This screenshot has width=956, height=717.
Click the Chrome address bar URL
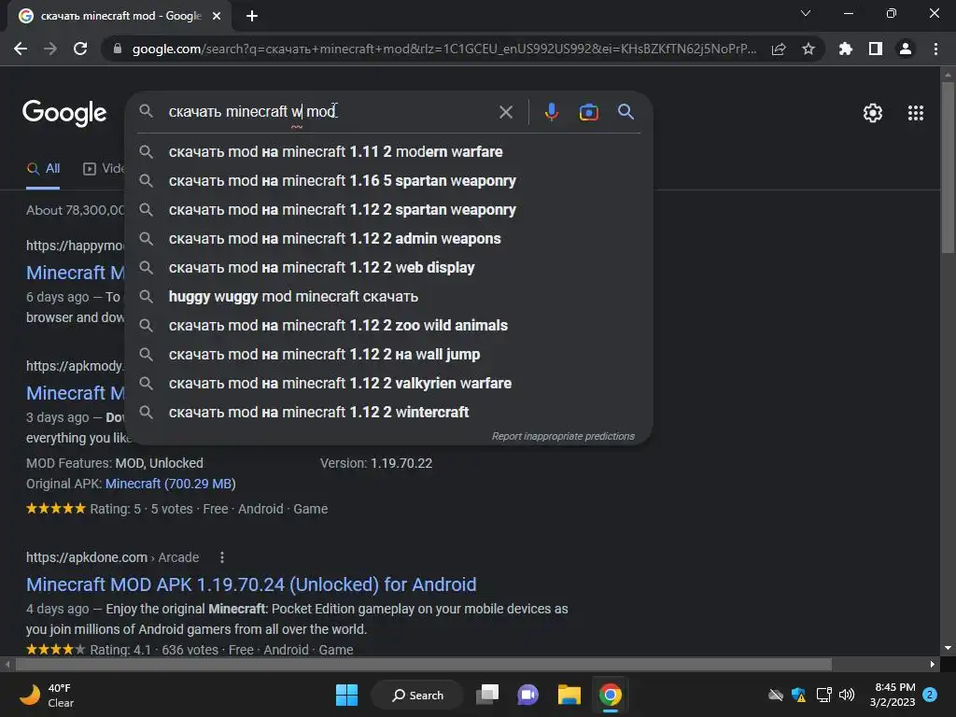[x=444, y=49]
